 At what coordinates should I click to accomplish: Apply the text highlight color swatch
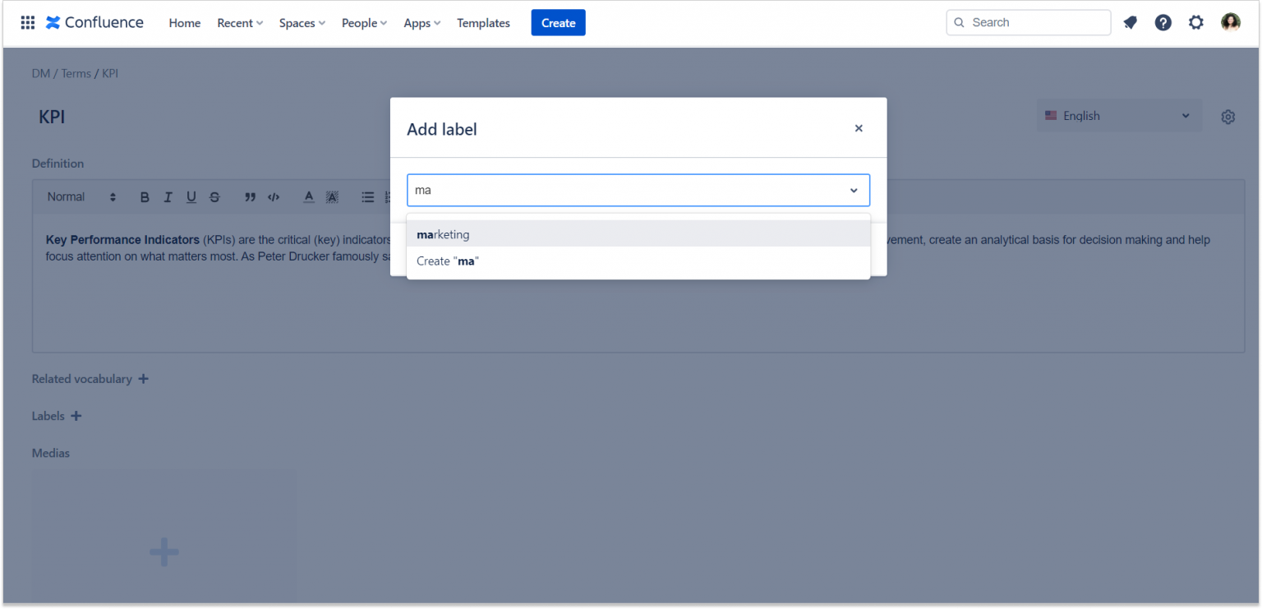click(x=332, y=196)
